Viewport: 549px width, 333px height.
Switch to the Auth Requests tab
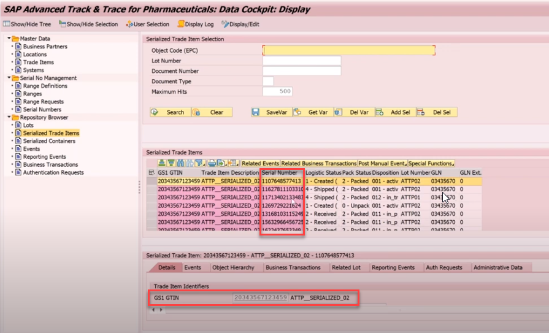click(x=444, y=267)
